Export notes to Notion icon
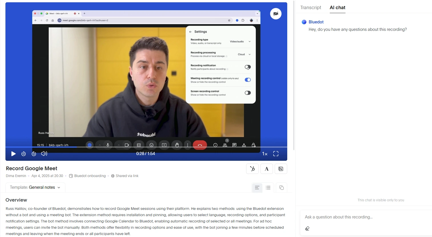This screenshot has width=432, height=237. point(281,169)
